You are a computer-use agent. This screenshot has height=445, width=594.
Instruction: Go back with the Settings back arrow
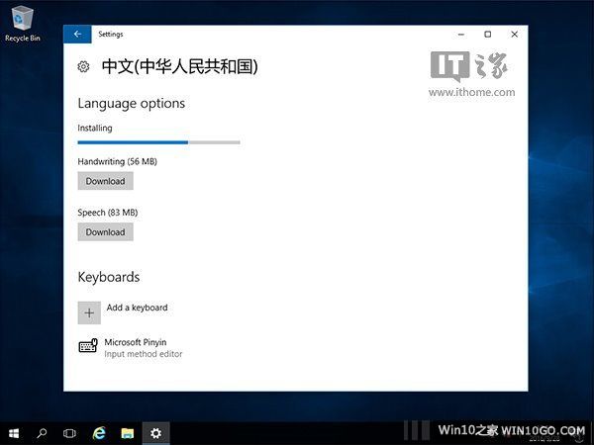(77, 34)
